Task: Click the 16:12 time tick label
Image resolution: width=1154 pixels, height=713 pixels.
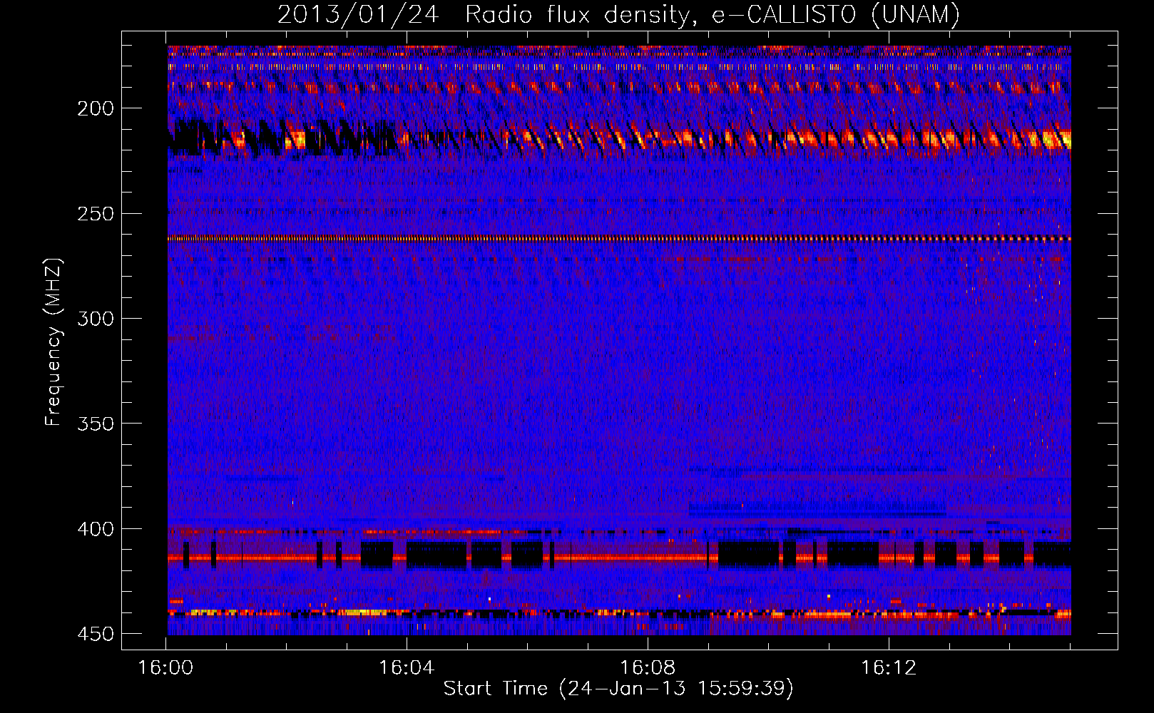Action: [x=889, y=668]
